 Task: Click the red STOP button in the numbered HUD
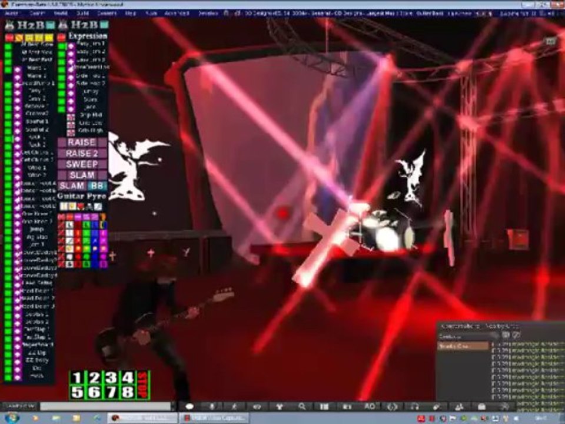pyautogui.click(x=144, y=385)
